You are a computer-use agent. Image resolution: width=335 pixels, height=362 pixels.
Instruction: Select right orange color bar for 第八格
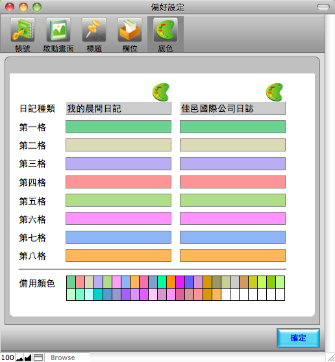pos(232,255)
